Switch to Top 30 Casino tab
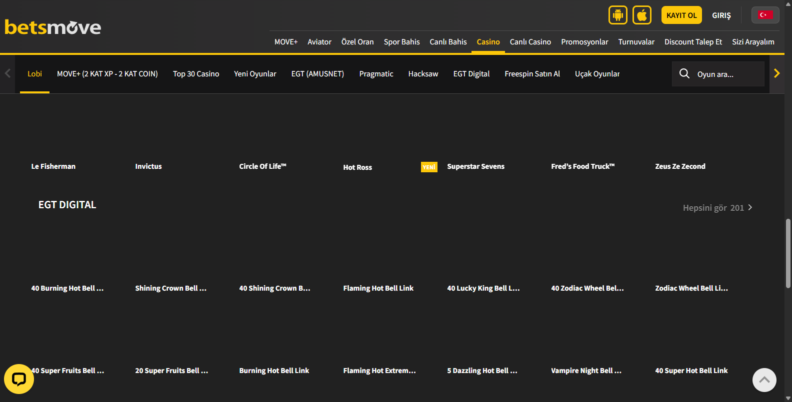This screenshot has width=792, height=402. point(196,74)
